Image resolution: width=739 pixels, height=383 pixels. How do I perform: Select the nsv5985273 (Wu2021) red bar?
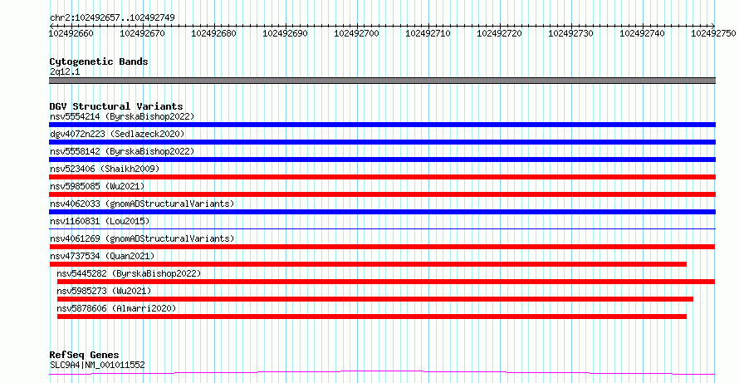pyautogui.click(x=375, y=299)
